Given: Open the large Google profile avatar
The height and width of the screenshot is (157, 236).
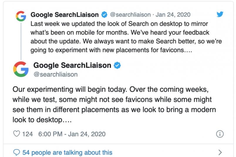Looking at the screenshot, I should pos(21,69).
